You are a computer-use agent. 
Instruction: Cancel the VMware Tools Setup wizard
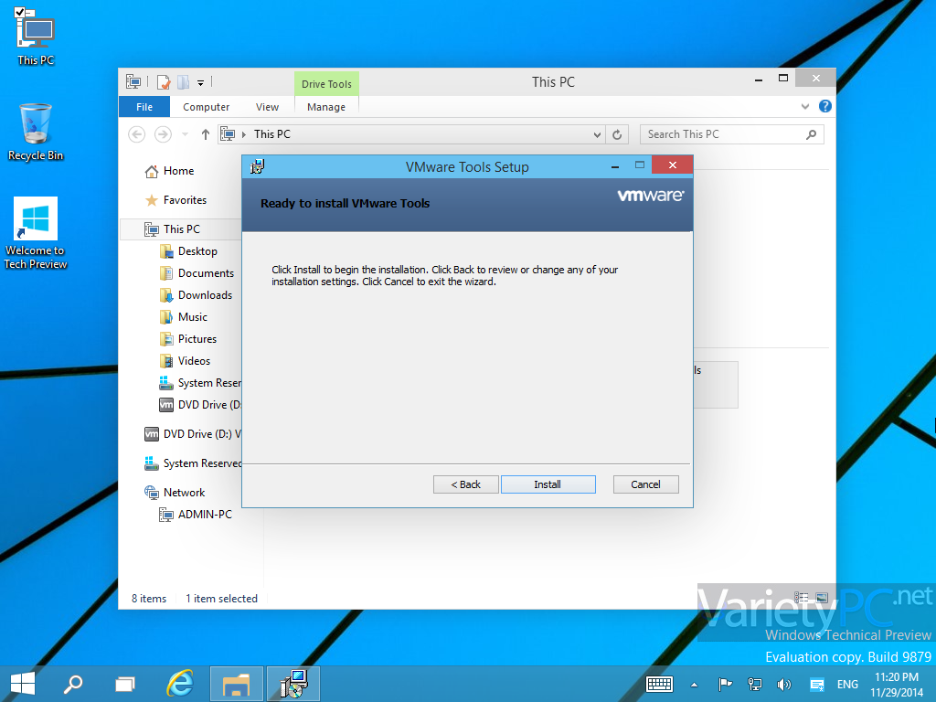[x=646, y=484]
